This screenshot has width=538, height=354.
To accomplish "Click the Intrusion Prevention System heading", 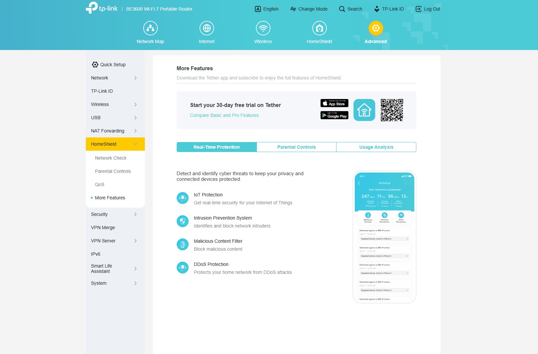I will (x=223, y=218).
